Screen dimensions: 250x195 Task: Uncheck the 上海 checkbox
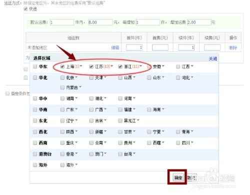pos(62,67)
